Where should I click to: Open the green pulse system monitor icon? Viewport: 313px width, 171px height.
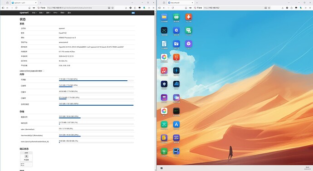pos(164,151)
